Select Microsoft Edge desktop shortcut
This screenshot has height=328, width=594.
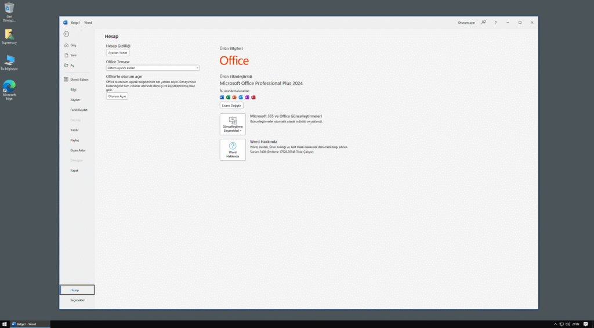9,90
